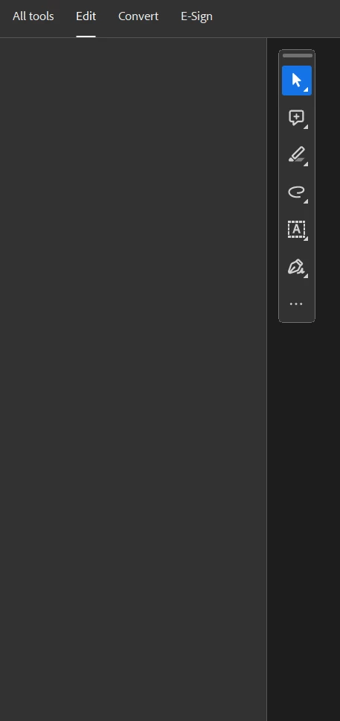Screen dimensions: 340x721
Task: Open the Convert tab
Action: coord(138,16)
